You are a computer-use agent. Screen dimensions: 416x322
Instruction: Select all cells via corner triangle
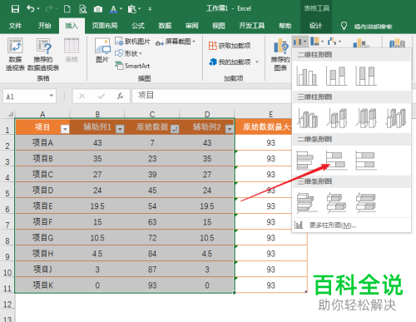(x=10, y=114)
